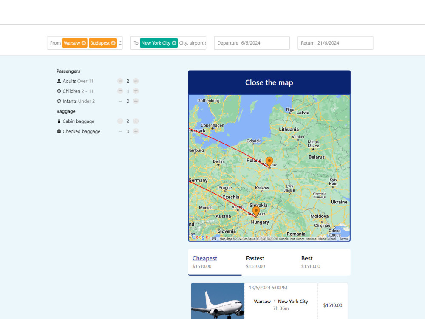The image size is (425, 319).
Task: Click the Berlin label on map
Action: [x=218, y=161]
